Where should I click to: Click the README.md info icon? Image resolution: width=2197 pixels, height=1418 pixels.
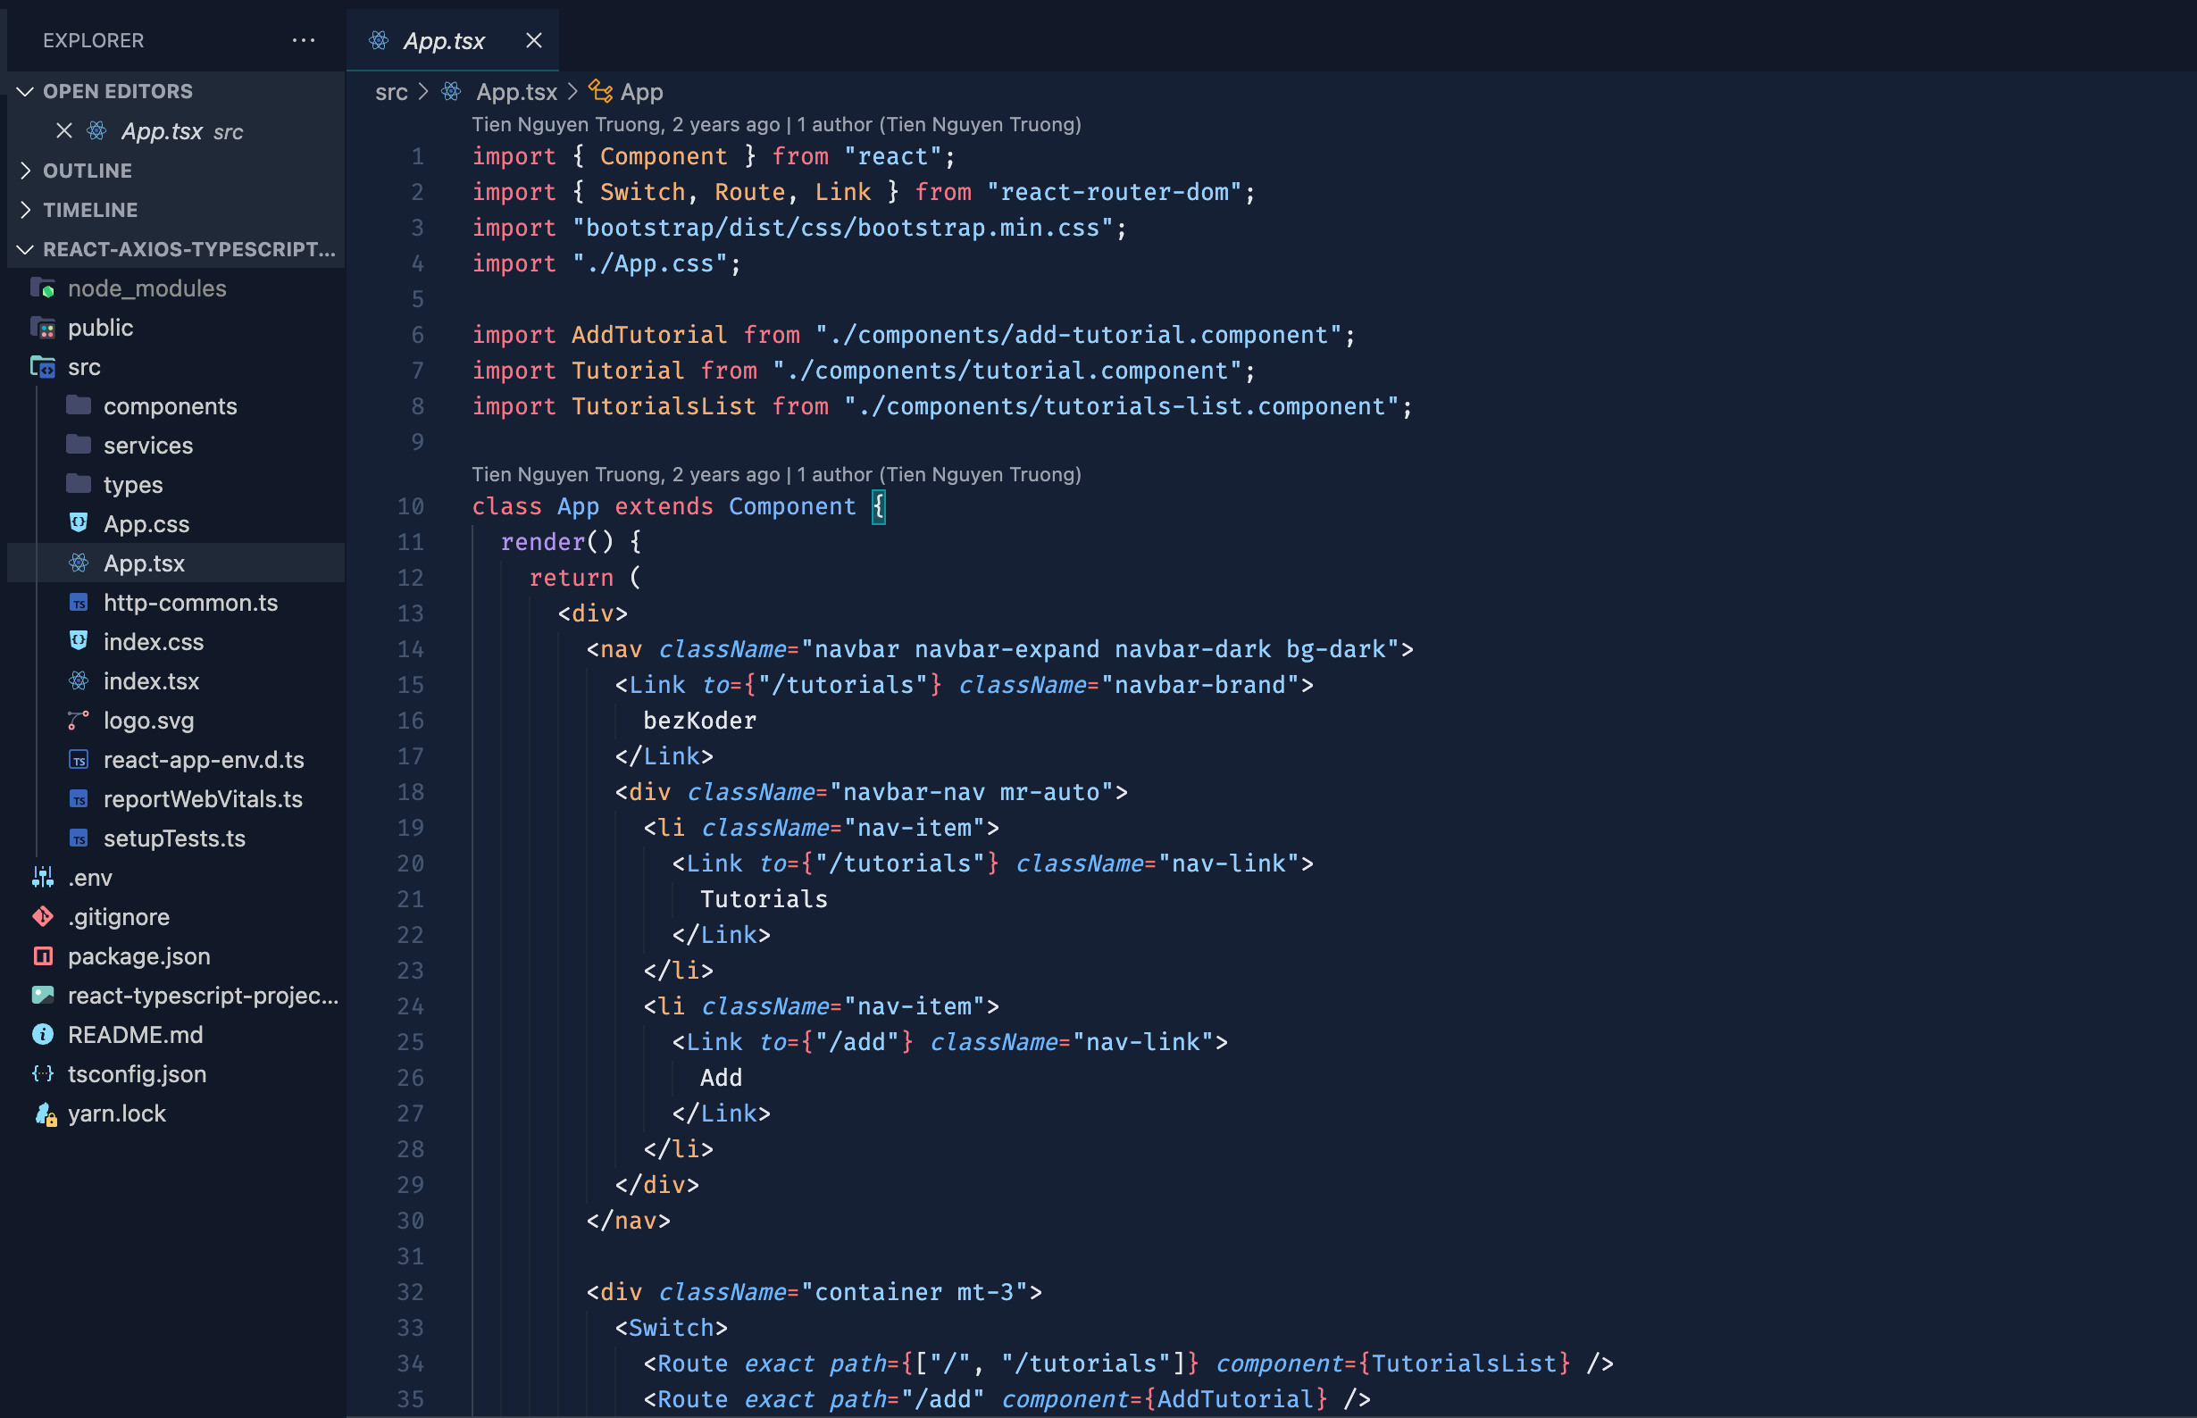click(x=42, y=1035)
